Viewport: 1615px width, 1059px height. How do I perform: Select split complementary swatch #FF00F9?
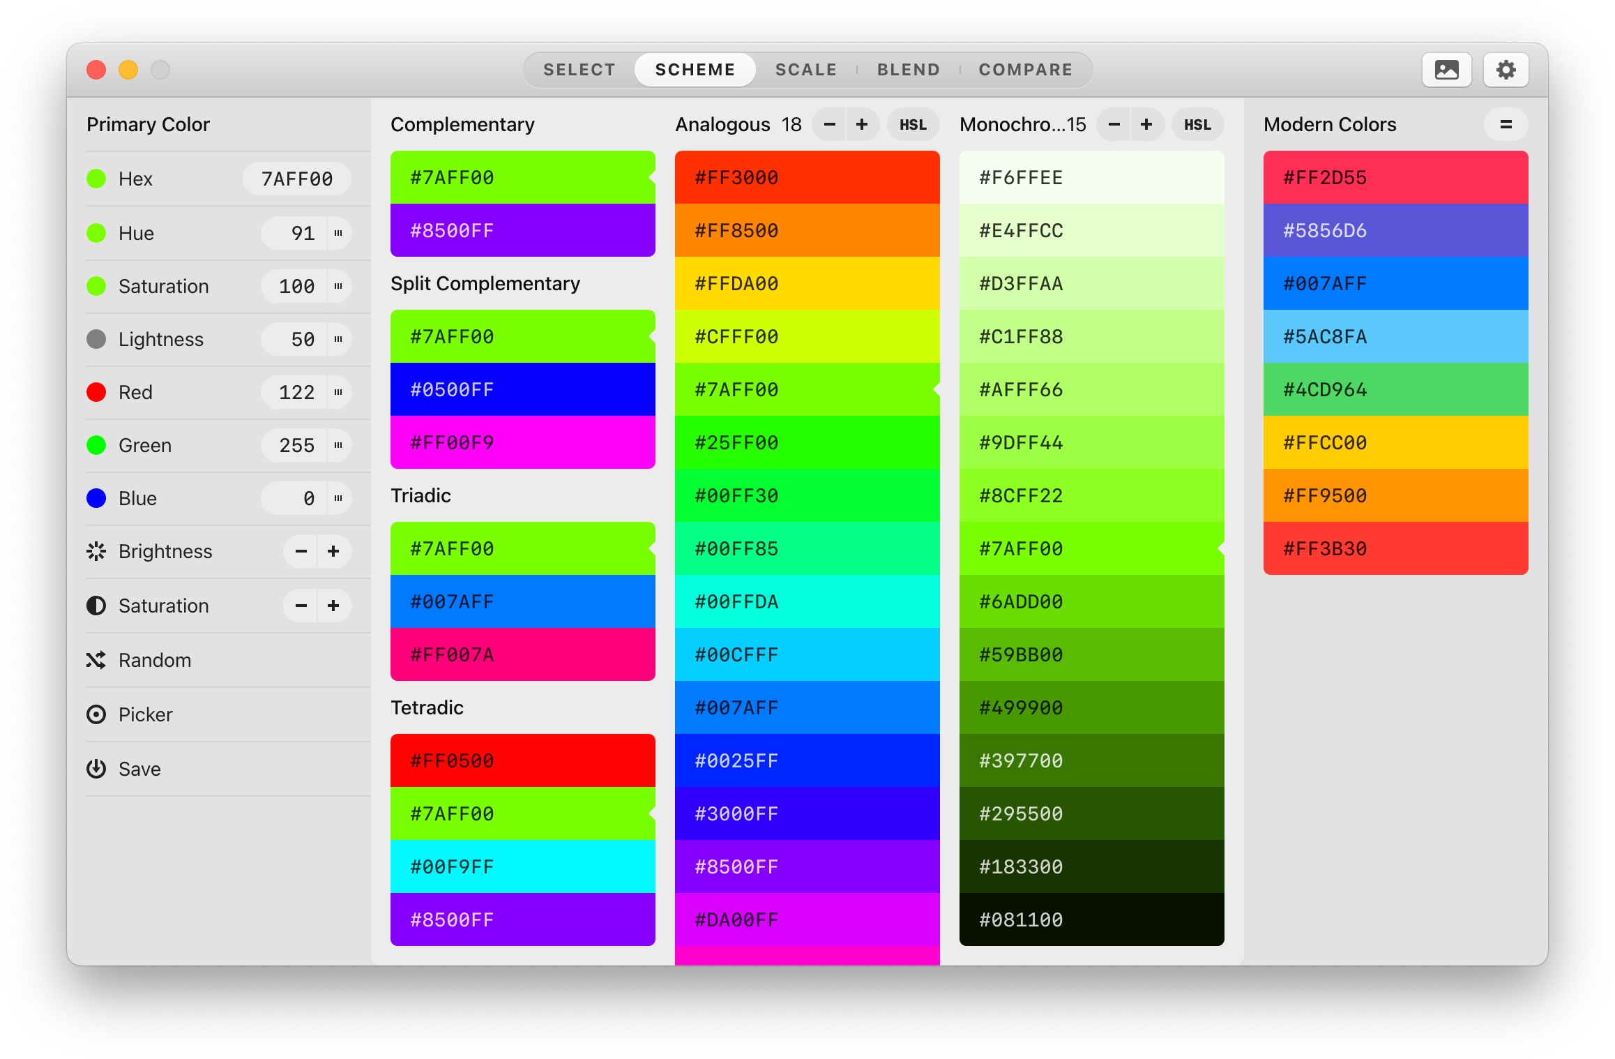pyautogui.click(x=522, y=442)
